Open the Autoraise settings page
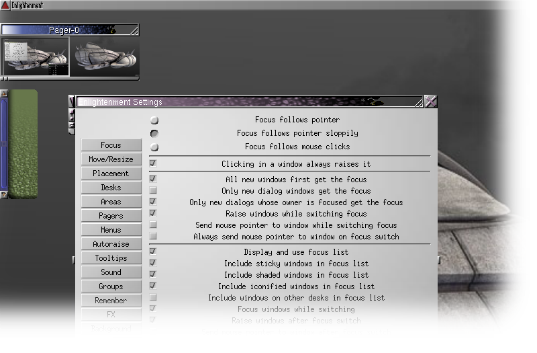The height and width of the screenshot is (353, 537). click(111, 244)
